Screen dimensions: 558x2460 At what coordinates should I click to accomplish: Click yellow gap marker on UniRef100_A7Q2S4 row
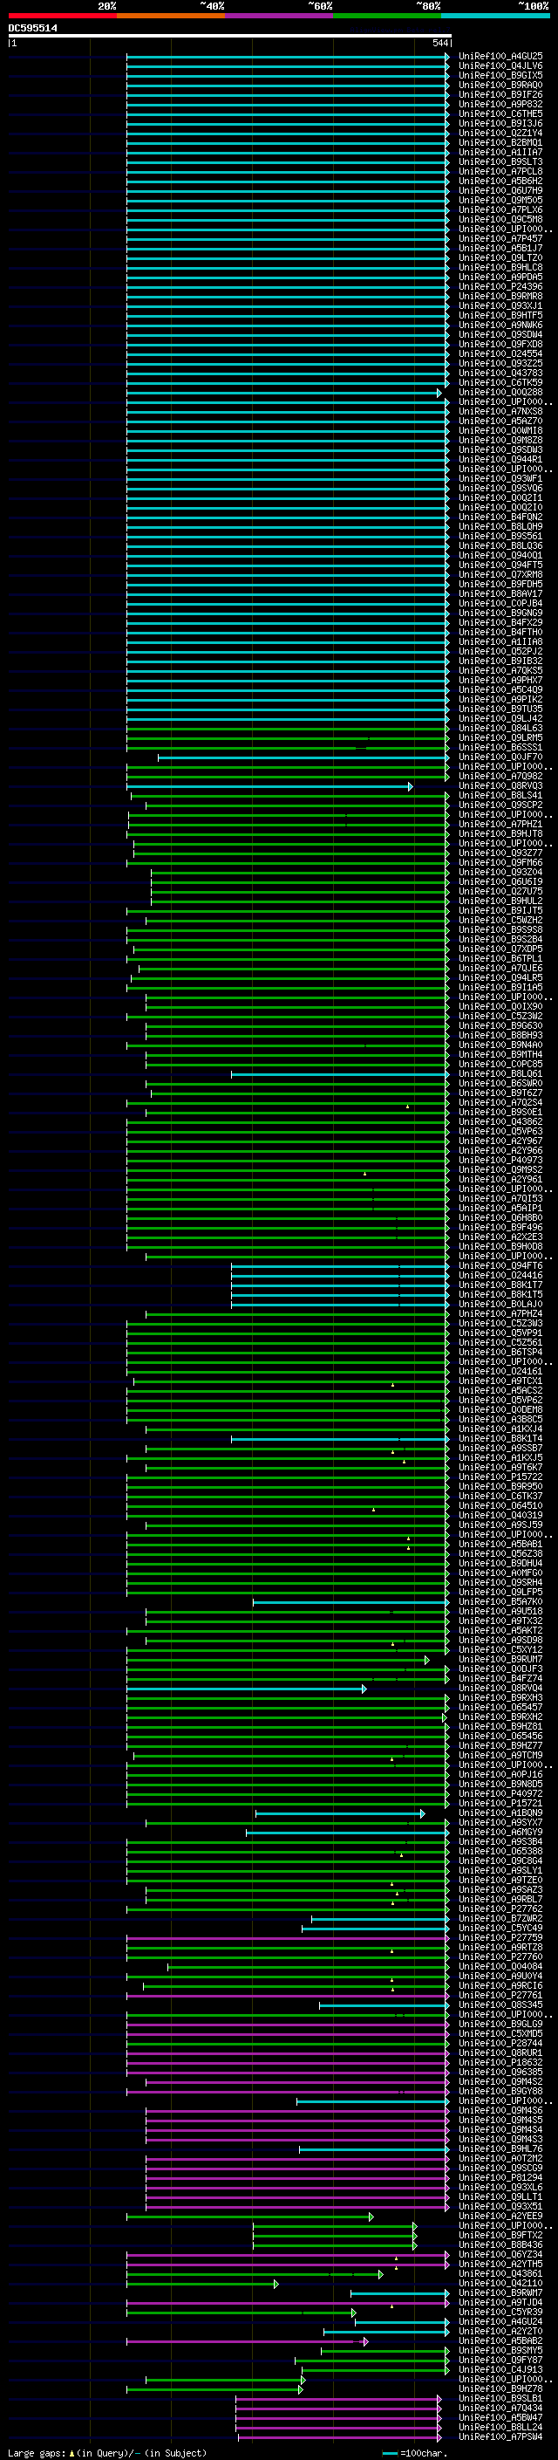click(407, 1106)
